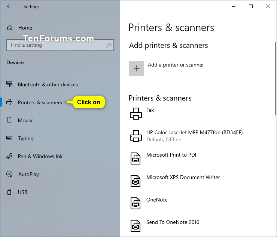Click the Pen & Windows Ink icon
277x237 pixels.
click(9, 156)
